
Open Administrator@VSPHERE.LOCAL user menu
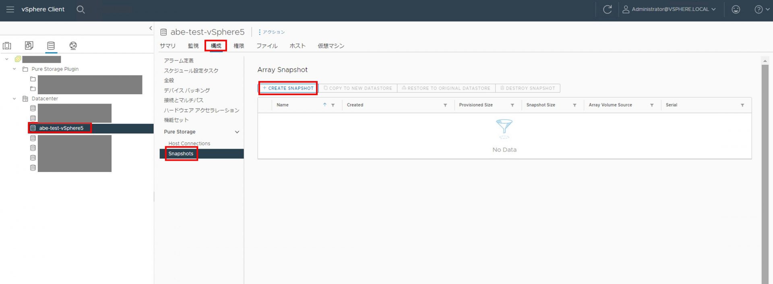[669, 9]
